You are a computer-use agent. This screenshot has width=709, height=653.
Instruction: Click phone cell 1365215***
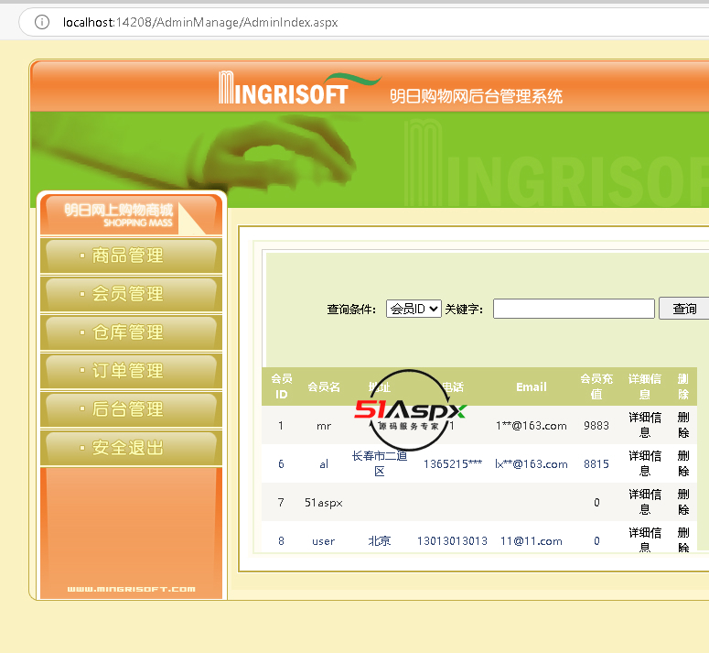[x=453, y=463]
